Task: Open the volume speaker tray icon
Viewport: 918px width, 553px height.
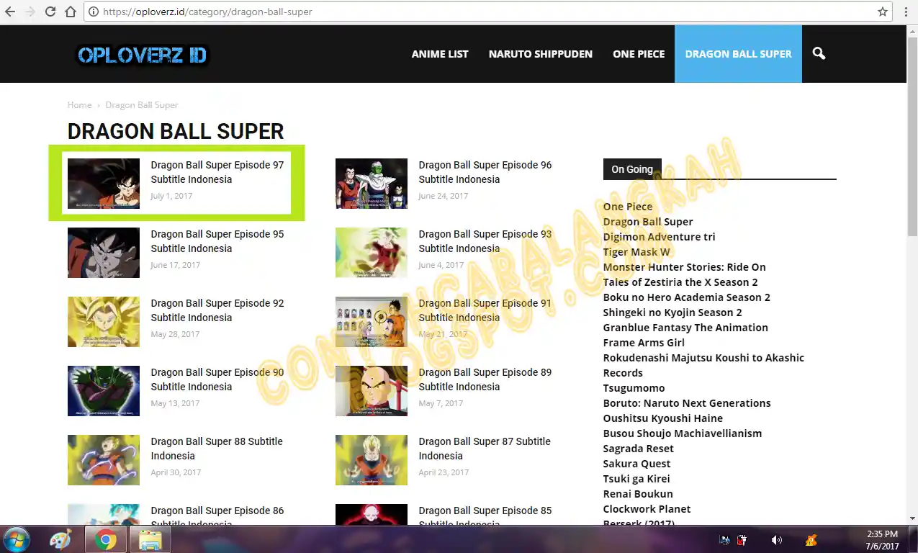Action: pos(776,539)
